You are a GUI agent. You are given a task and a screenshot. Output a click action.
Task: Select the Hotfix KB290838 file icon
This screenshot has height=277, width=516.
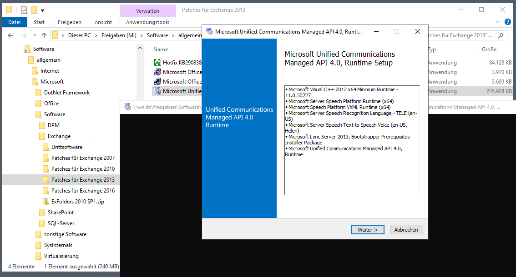pos(157,62)
